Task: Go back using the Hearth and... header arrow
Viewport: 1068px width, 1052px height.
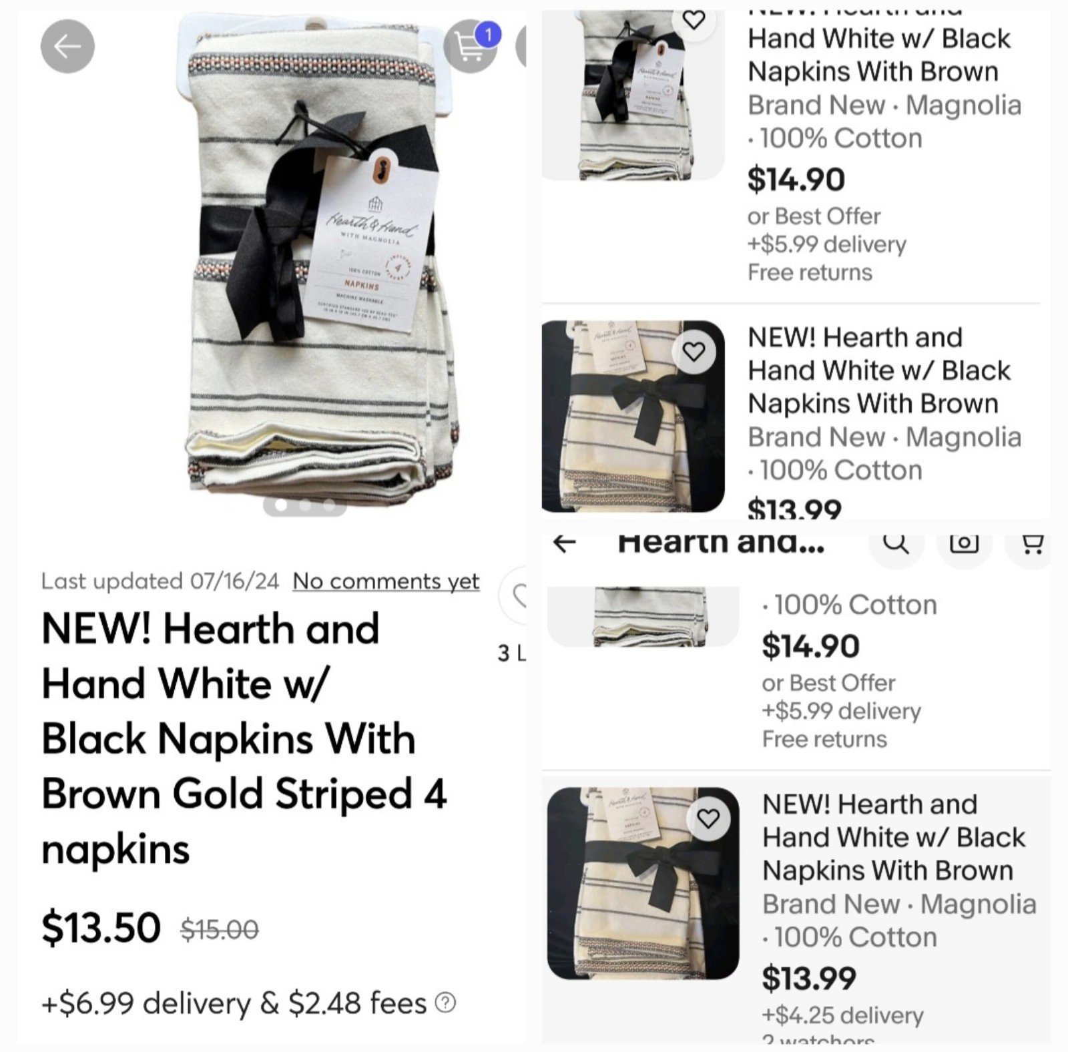Action: tap(565, 543)
